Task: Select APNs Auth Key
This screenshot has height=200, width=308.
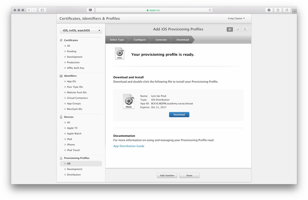Action: tap(76, 68)
